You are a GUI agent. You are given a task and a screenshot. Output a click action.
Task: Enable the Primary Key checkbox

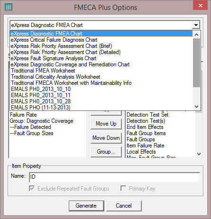coord(123,188)
